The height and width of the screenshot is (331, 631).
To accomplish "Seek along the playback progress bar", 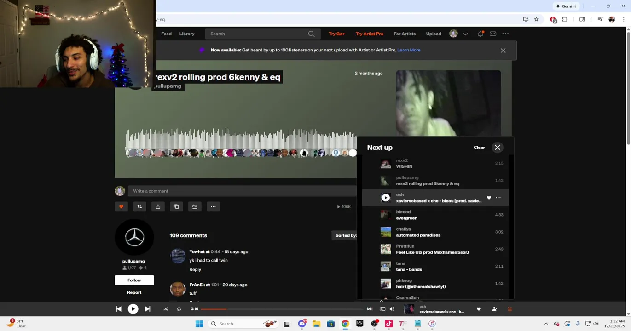I will tap(282, 309).
